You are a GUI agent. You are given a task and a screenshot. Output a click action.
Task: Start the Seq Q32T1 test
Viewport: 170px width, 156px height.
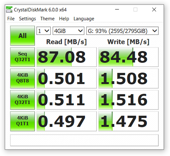click(x=22, y=57)
